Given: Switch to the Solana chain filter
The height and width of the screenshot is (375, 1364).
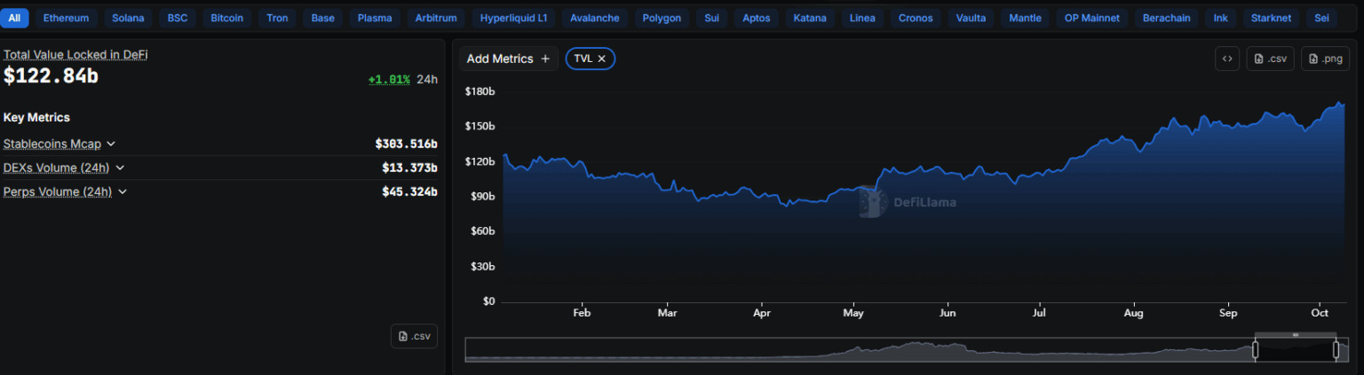Looking at the screenshot, I should 128,18.
